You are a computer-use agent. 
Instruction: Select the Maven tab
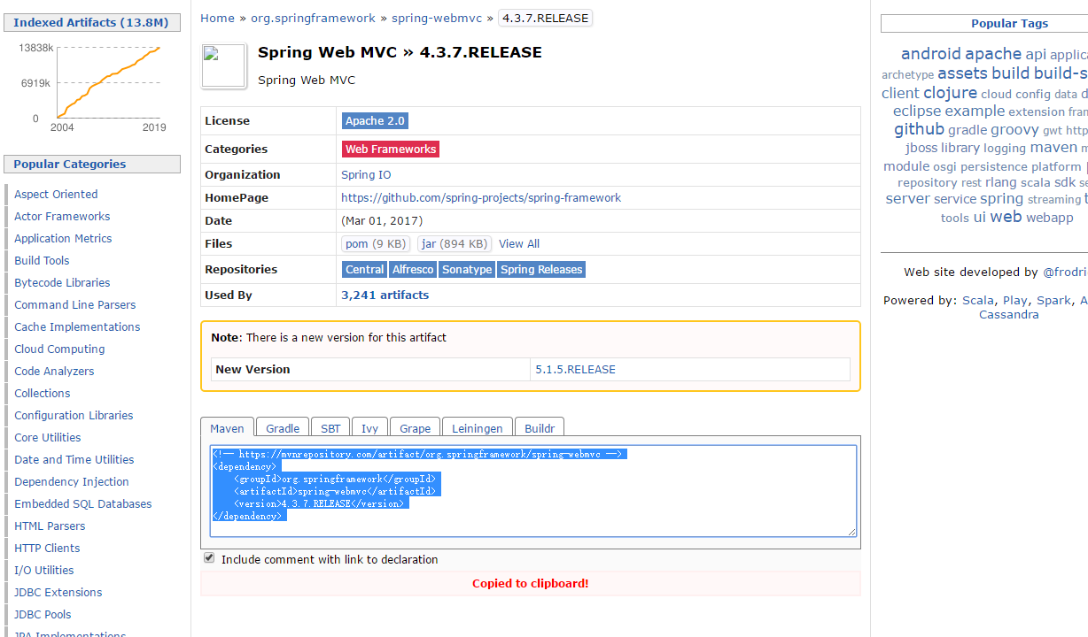pos(228,428)
